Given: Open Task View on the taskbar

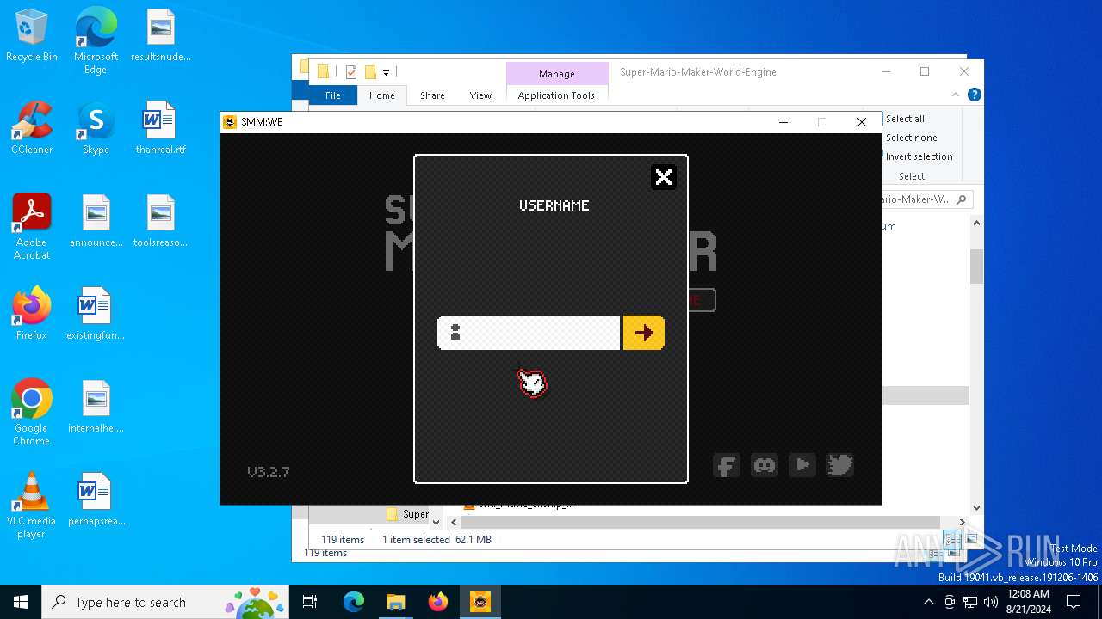Looking at the screenshot, I should coord(310,602).
